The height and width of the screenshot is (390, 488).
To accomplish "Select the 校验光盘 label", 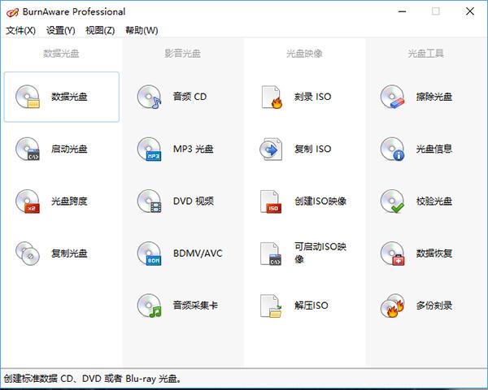I will click(x=434, y=201).
